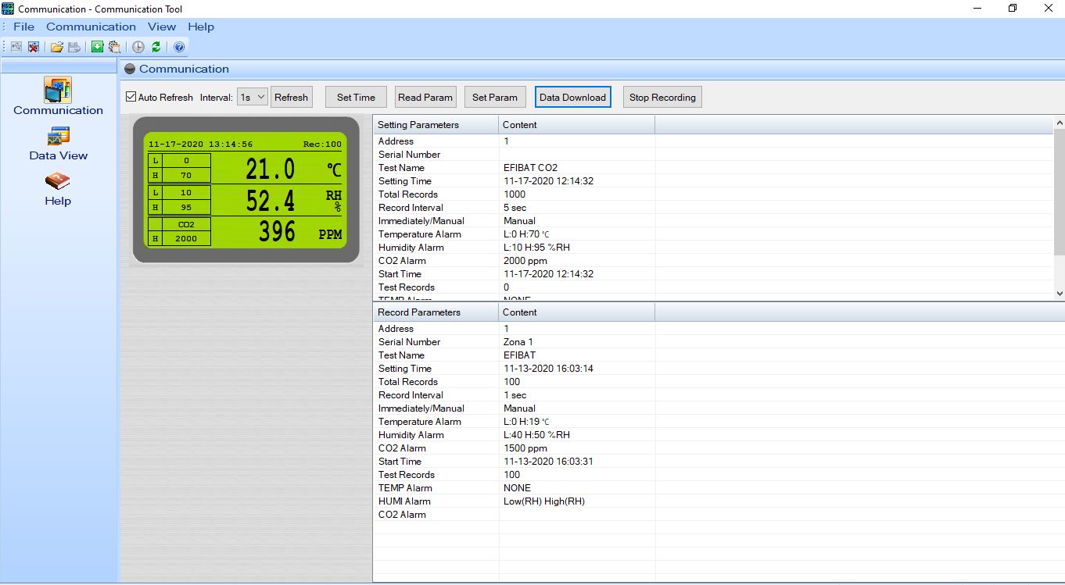Open the Help menu
Image resolution: width=1065 pixels, height=585 pixels.
(201, 27)
